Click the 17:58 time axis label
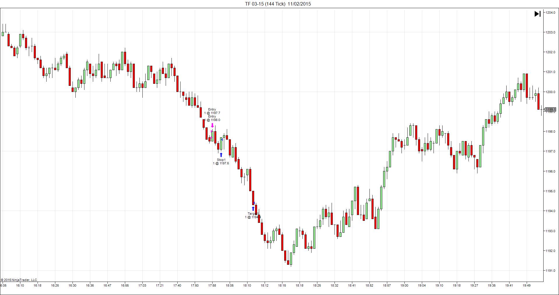Image resolution: width=559 pixels, height=295 pixels. (x=212, y=285)
